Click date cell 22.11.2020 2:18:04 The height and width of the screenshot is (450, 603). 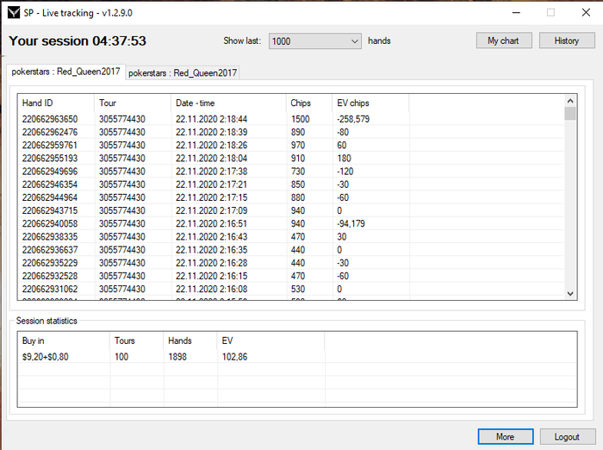tap(211, 159)
